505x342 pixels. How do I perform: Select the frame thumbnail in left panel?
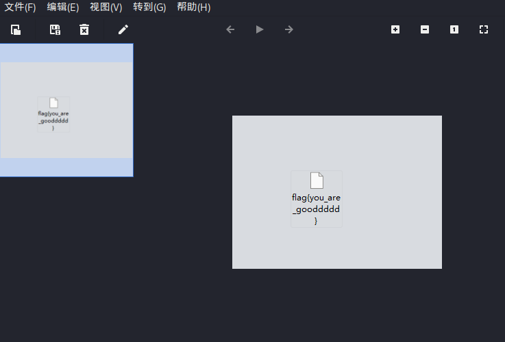pyautogui.click(x=66, y=110)
